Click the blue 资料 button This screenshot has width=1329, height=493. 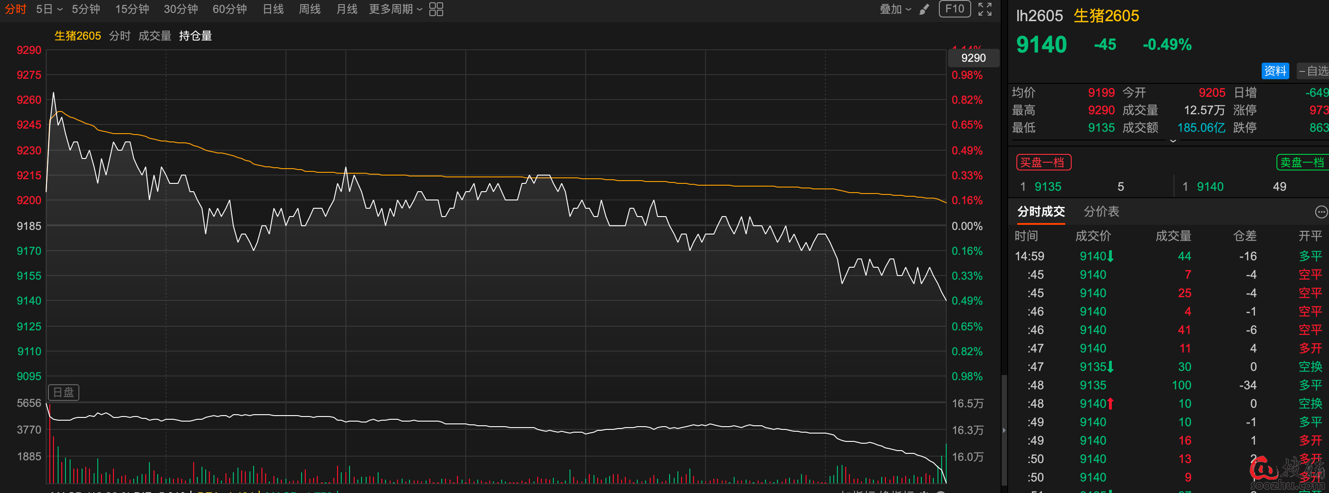[1275, 70]
